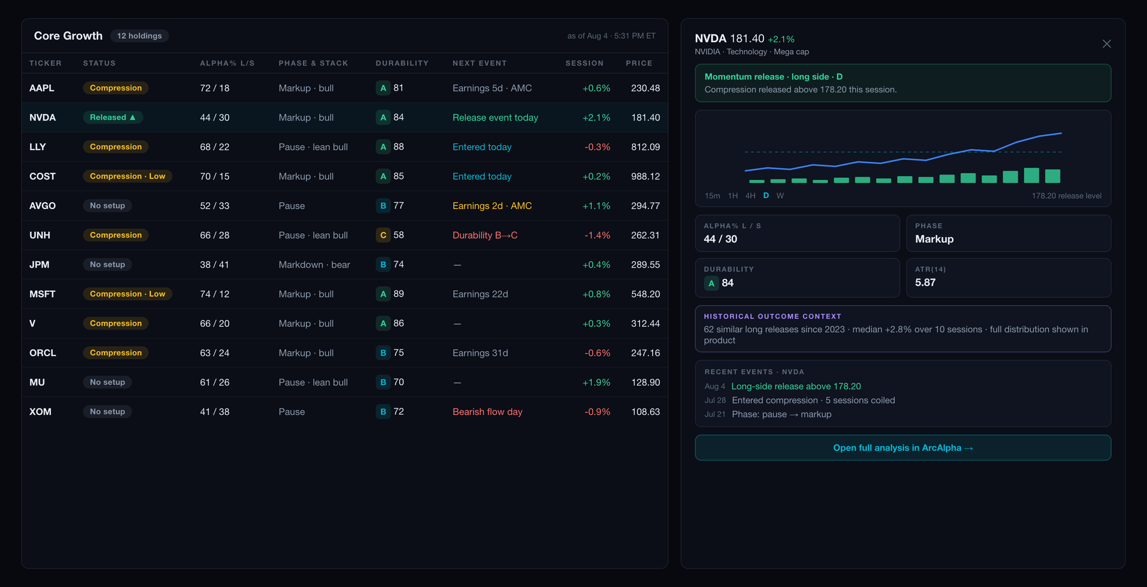This screenshot has height=587, width=1147.
Task: Open the JPM ticker row
Action: tap(345, 265)
